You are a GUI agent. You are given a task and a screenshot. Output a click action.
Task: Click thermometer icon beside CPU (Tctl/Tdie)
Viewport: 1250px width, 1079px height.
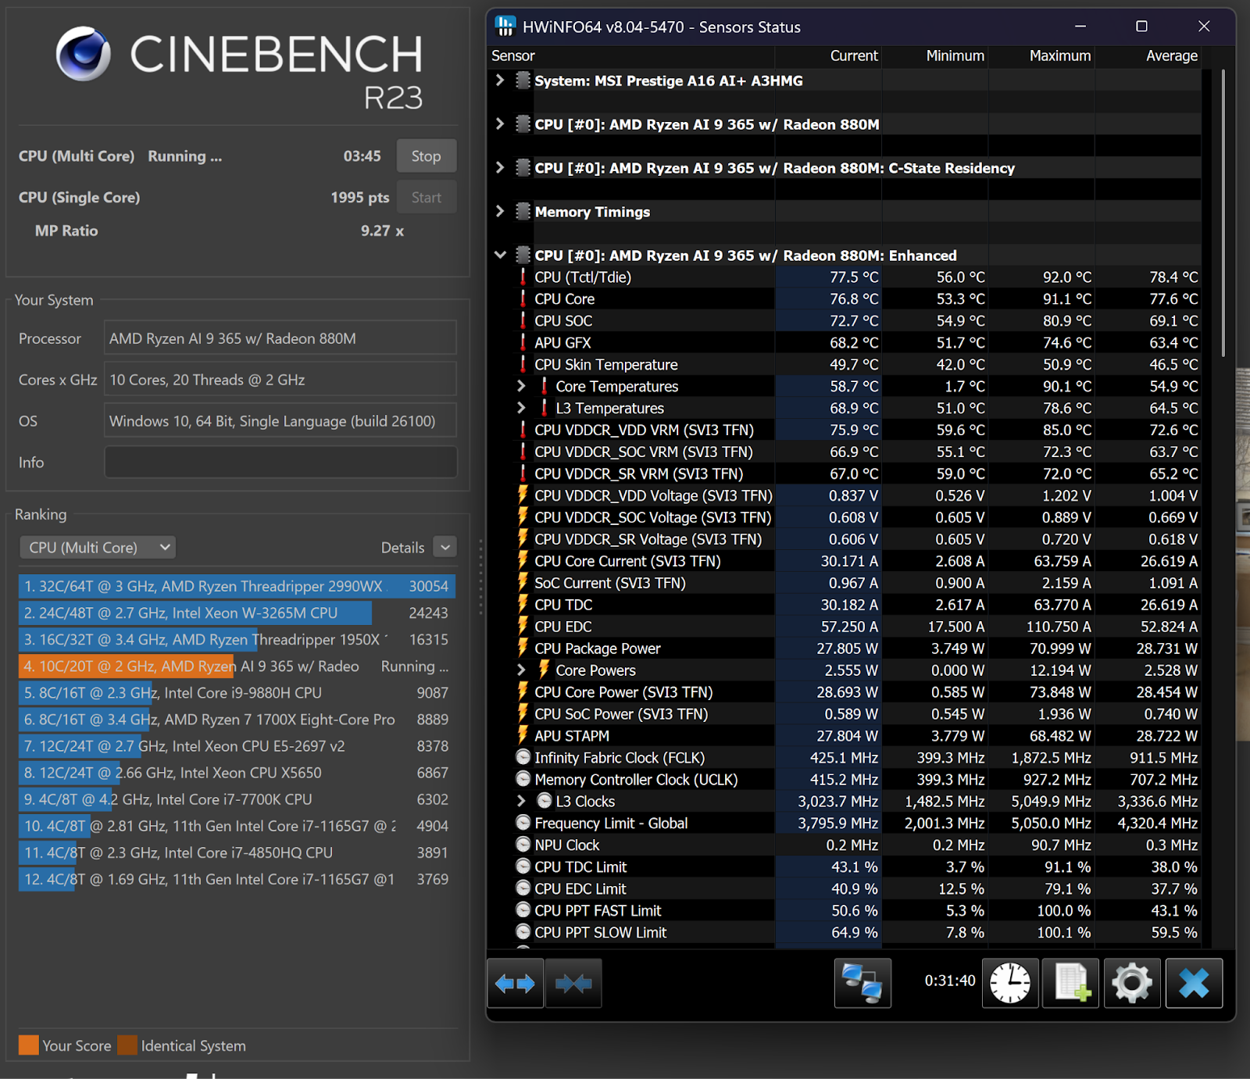pos(523,277)
